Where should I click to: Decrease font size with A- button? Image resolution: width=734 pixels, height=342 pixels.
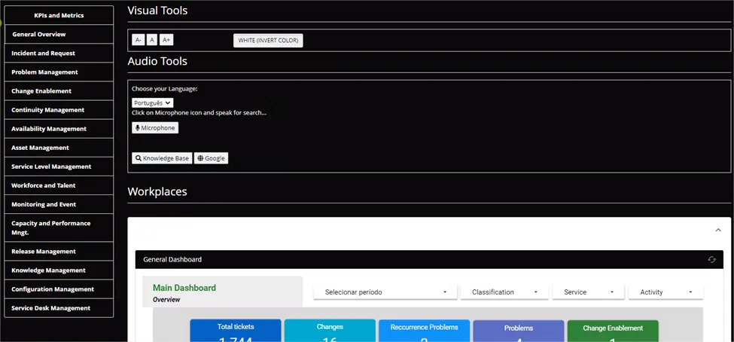click(138, 40)
